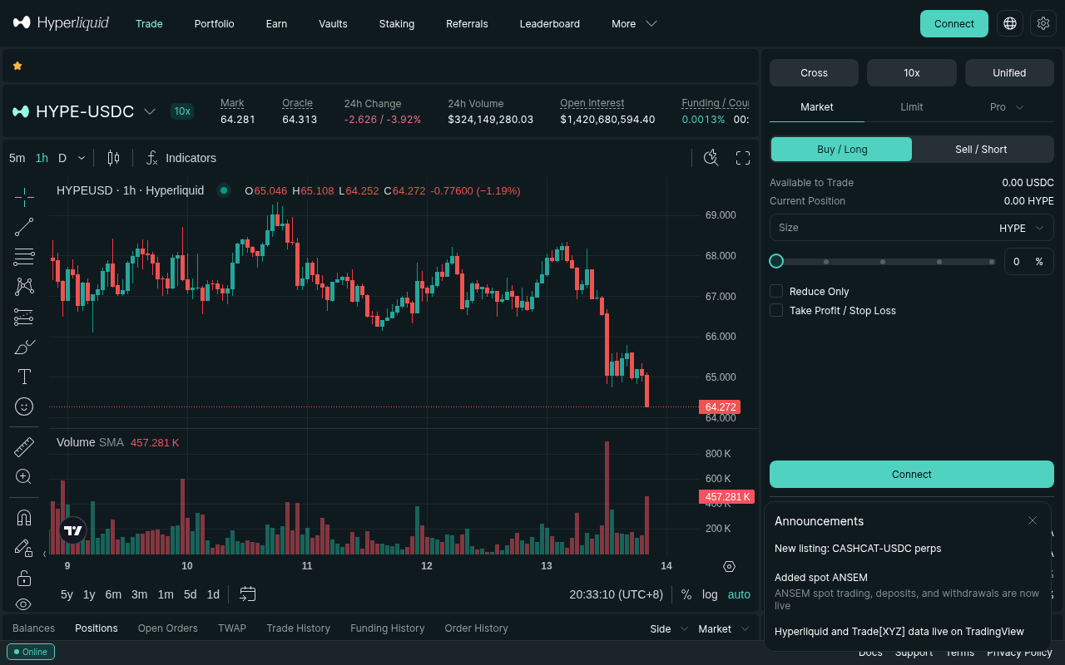This screenshot has width=1065, height=665.
Task: Open the Side filter dropdown
Action: coord(669,628)
